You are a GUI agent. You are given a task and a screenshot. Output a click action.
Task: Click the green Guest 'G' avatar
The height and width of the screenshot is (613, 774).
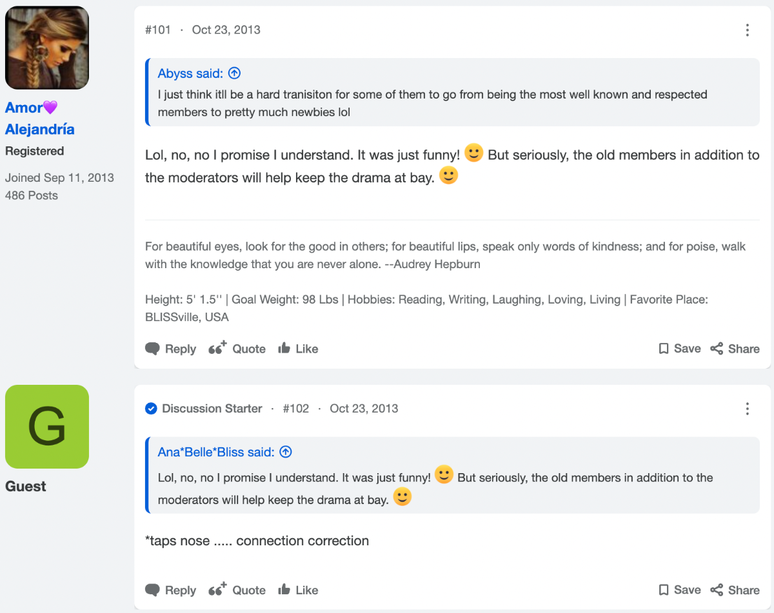coord(47,427)
